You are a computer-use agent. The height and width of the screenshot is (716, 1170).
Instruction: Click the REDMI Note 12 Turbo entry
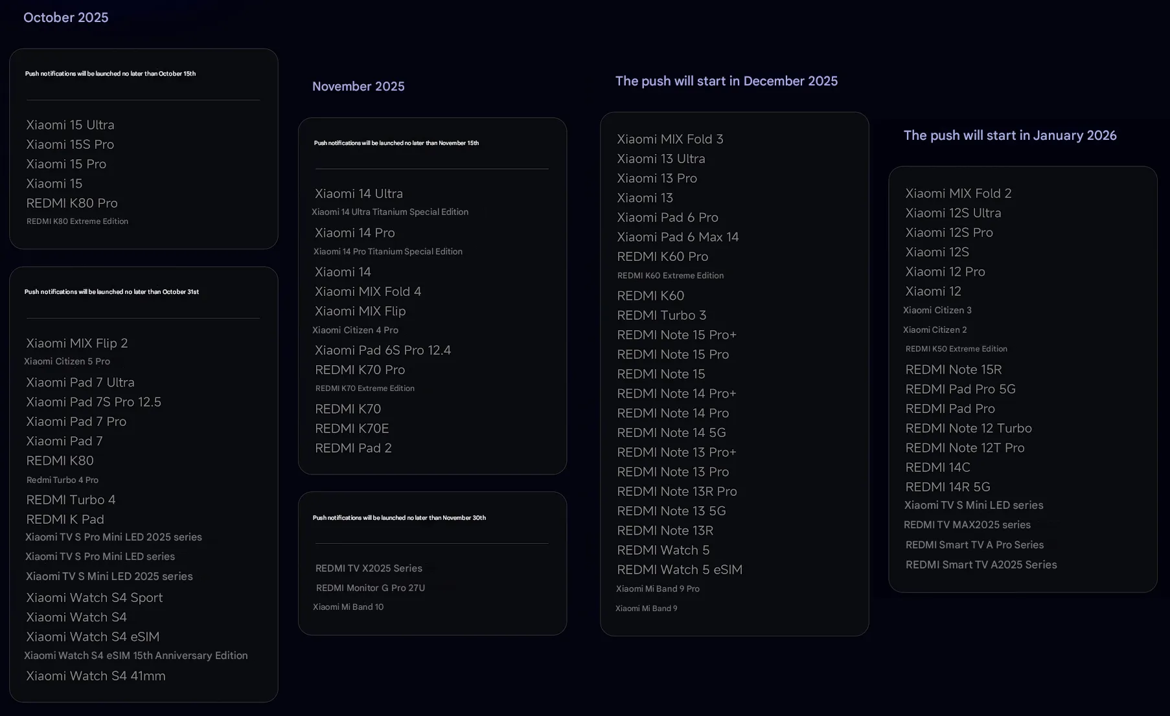click(969, 428)
